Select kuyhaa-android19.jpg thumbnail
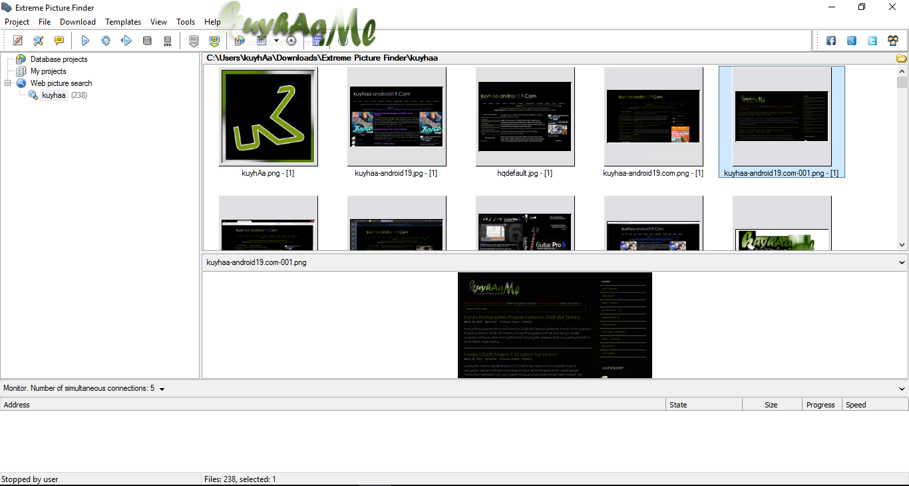909x486 pixels. tap(397, 117)
